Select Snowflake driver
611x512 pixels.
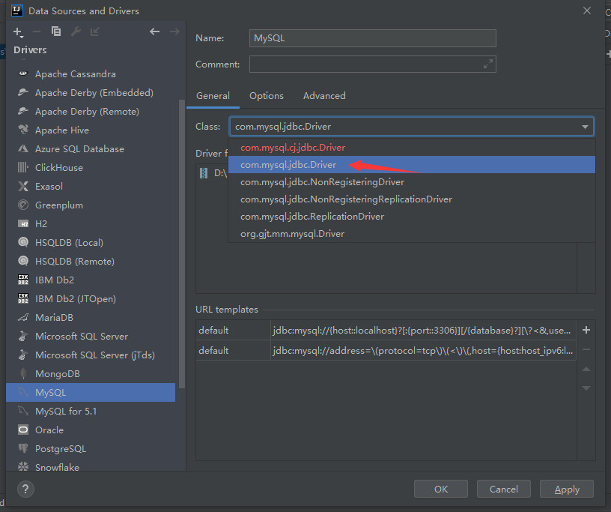[91, 466]
